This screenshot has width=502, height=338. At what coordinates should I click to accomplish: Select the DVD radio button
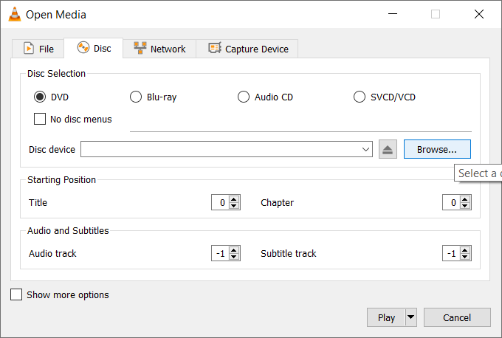[x=40, y=97]
